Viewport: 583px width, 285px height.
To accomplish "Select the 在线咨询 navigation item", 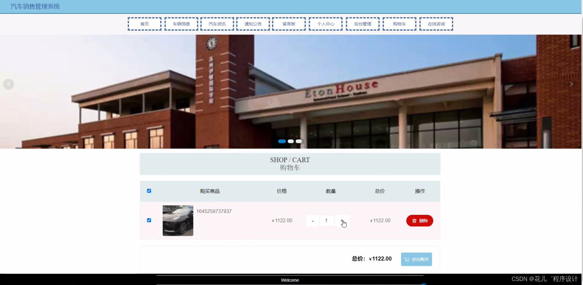I will point(436,24).
